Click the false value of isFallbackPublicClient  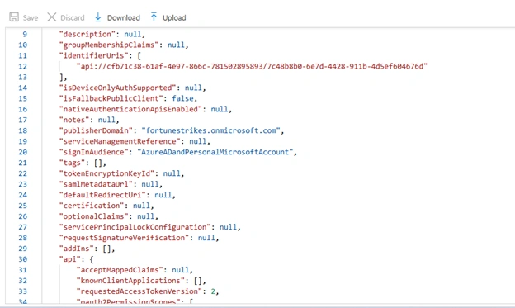182,98
